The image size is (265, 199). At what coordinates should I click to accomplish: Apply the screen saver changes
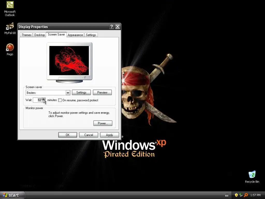point(109,135)
